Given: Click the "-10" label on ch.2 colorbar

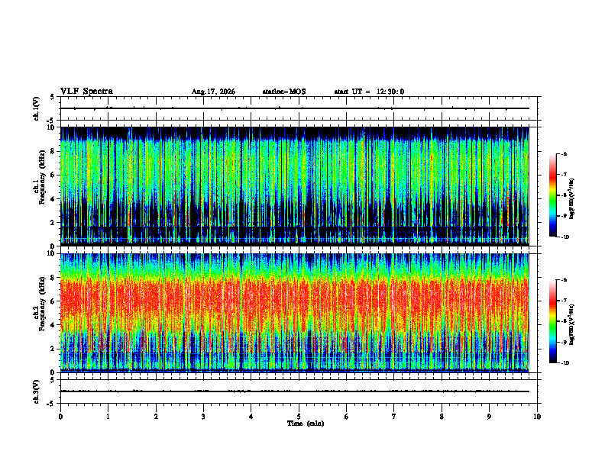Looking at the screenshot, I should 565,363.
